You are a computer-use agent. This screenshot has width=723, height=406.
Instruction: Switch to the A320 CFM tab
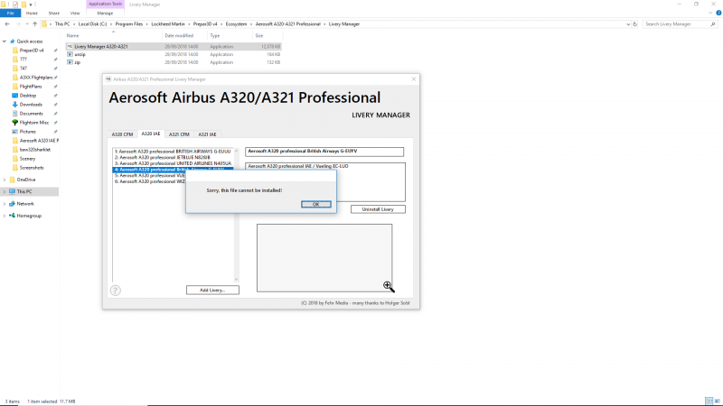click(x=122, y=134)
